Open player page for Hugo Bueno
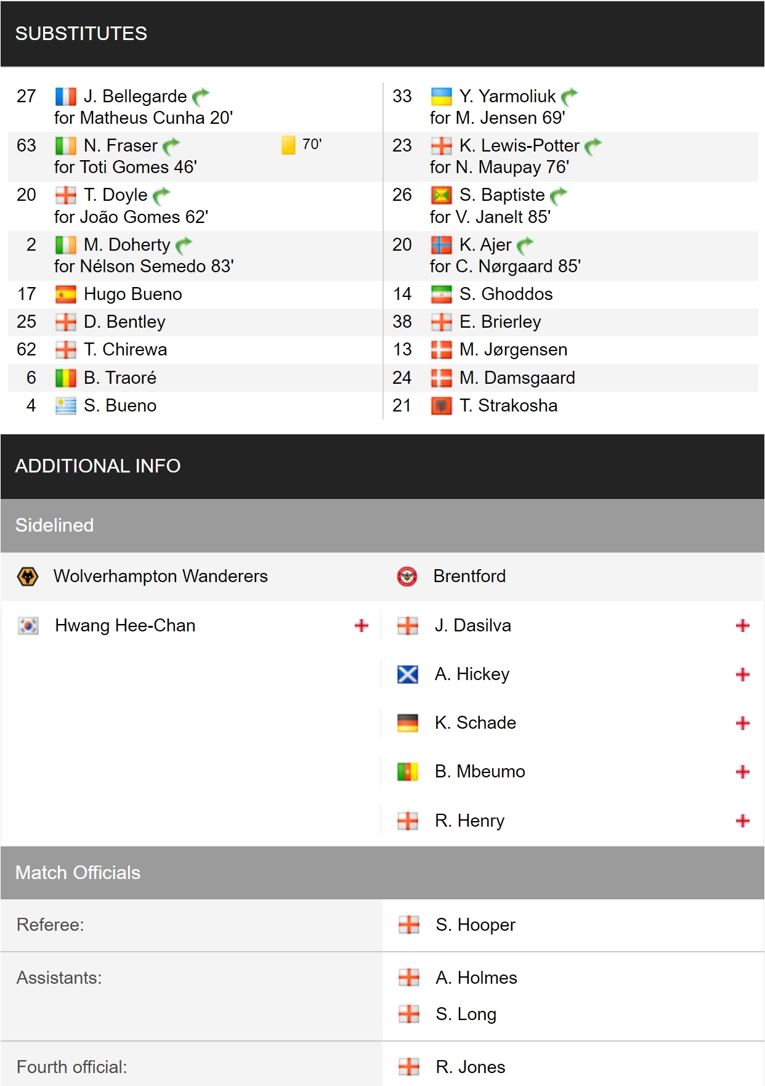765x1086 pixels. [133, 294]
